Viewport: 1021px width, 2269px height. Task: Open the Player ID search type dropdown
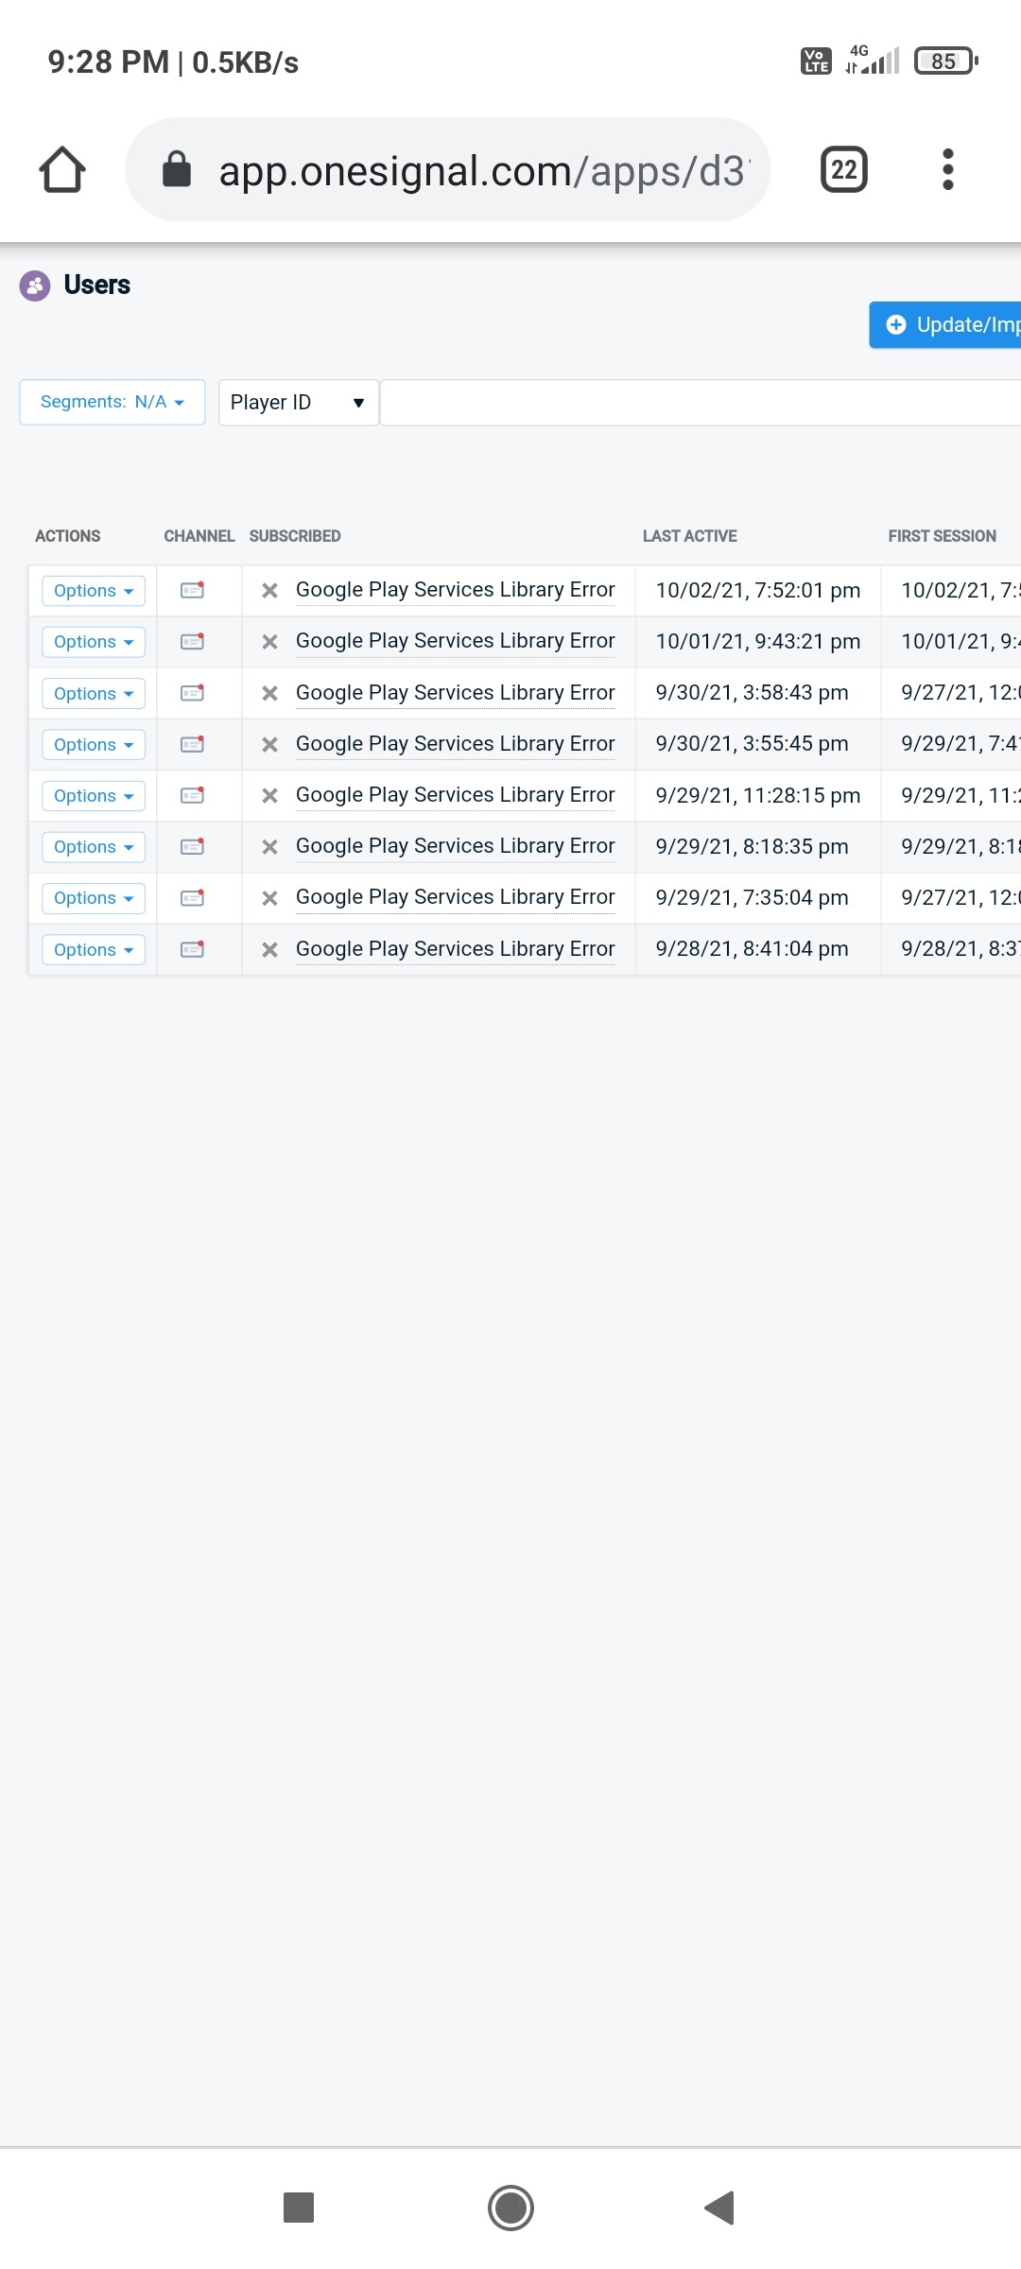[x=299, y=403]
